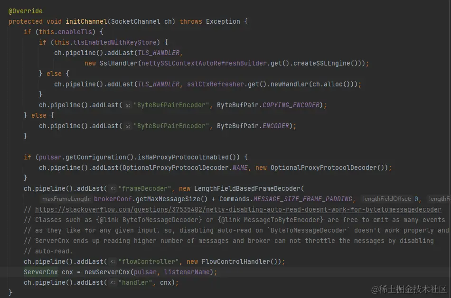Screen dimensions: 451x298
Task: Click the enableTls field reference
Action: tap(75, 32)
